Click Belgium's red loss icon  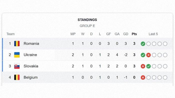143,78
